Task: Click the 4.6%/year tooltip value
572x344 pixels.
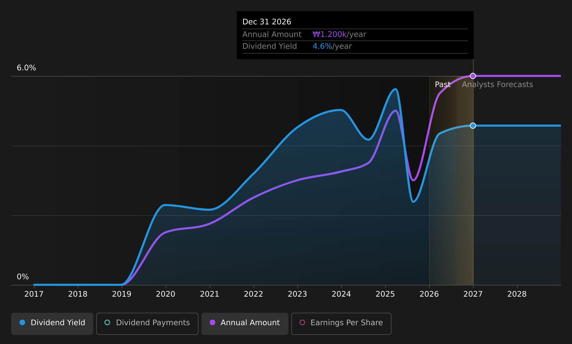Action: pos(332,46)
